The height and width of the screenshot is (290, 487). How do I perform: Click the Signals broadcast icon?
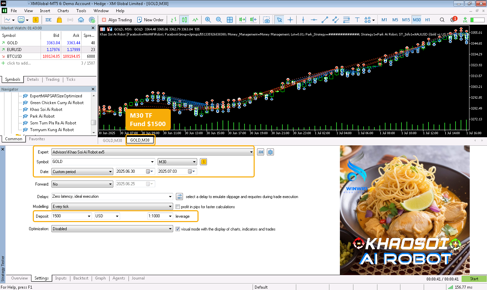point(70,20)
